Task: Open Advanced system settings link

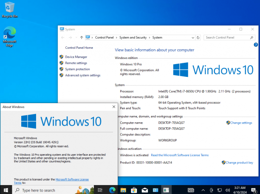Action: (x=83, y=76)
